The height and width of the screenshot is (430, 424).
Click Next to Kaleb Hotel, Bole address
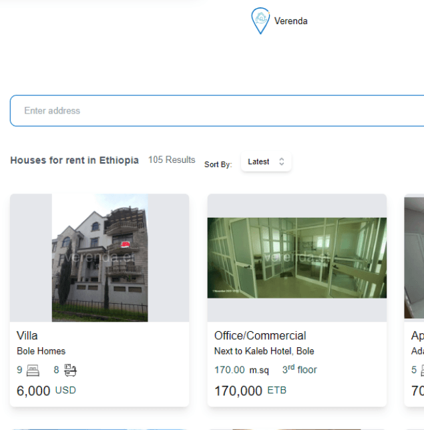[264, 351]
